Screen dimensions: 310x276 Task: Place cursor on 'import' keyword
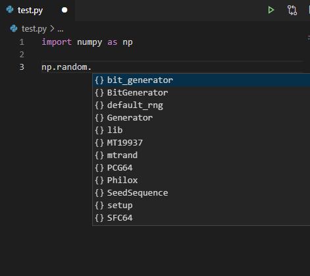pyautogui.click(x=57, y=42)
